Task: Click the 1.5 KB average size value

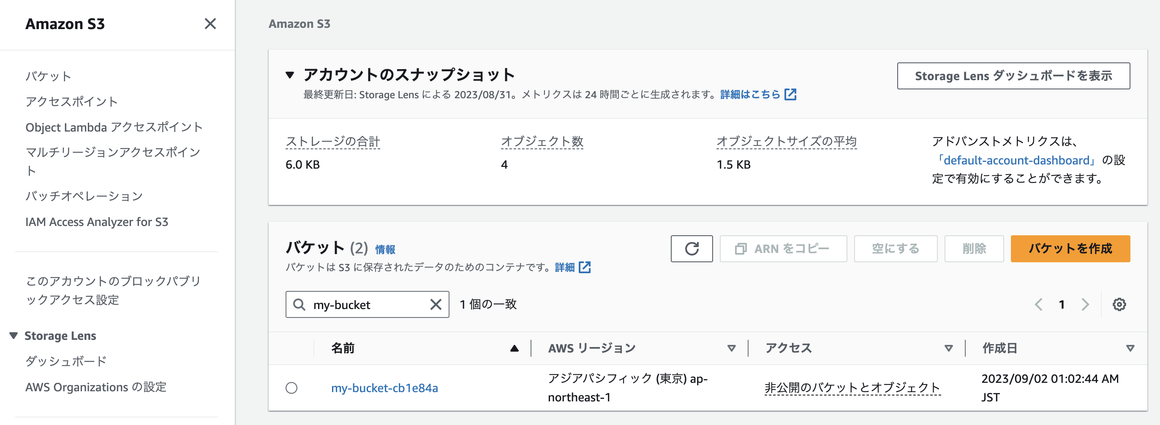Action: point(734,165)
